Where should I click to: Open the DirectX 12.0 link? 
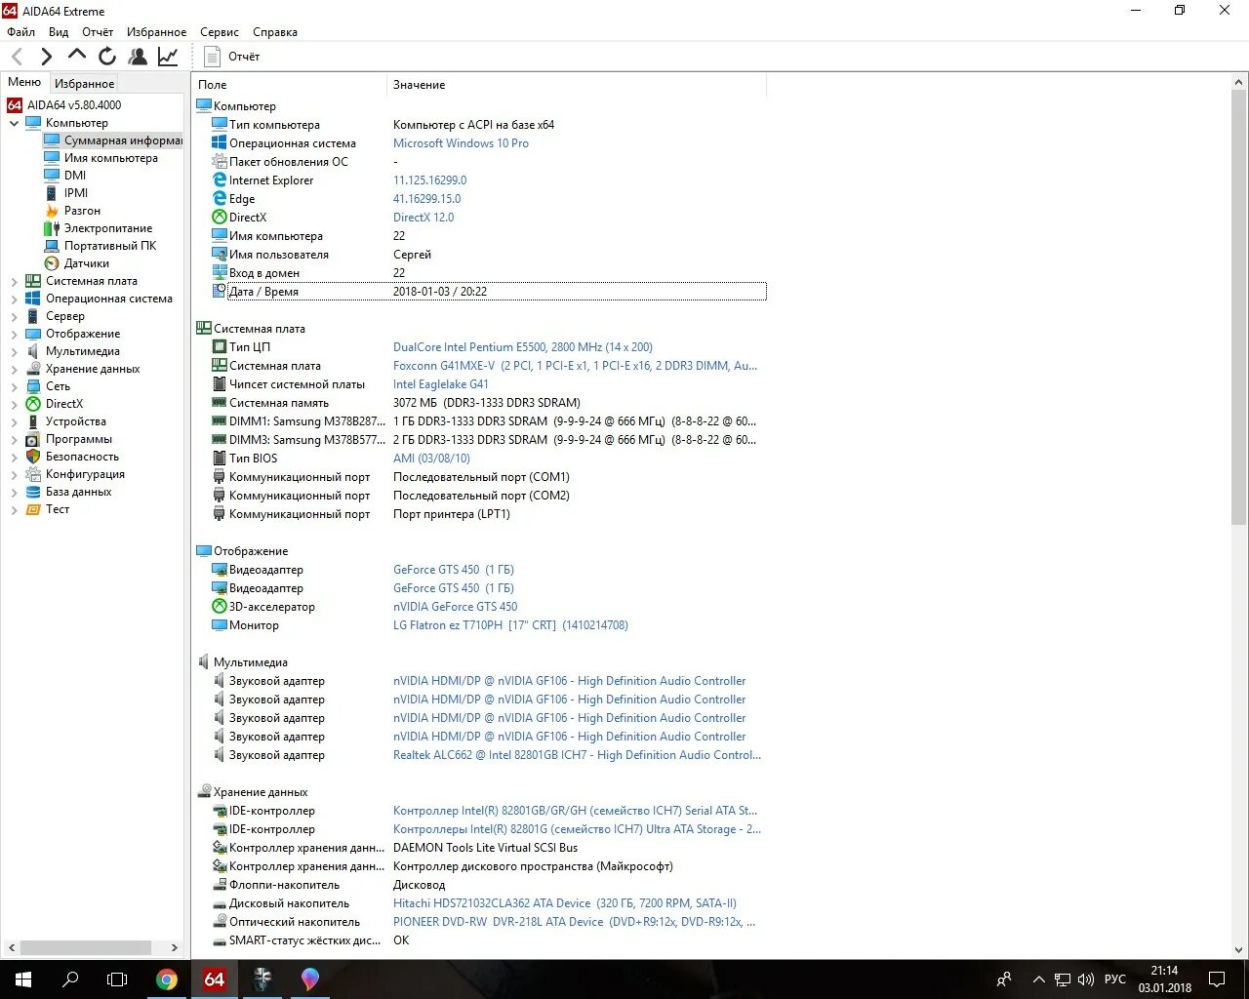(423, 218)
